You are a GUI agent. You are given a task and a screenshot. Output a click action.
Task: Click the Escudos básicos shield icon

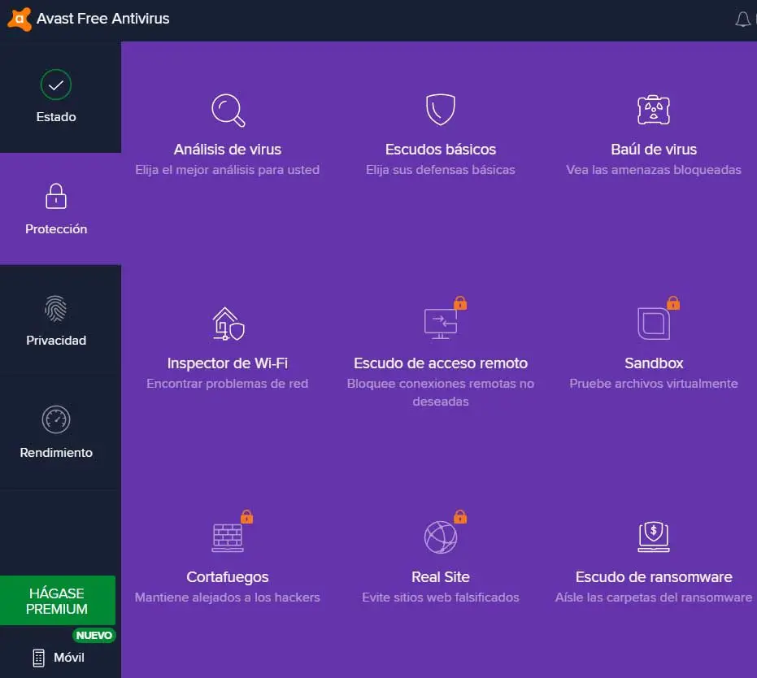441,110
